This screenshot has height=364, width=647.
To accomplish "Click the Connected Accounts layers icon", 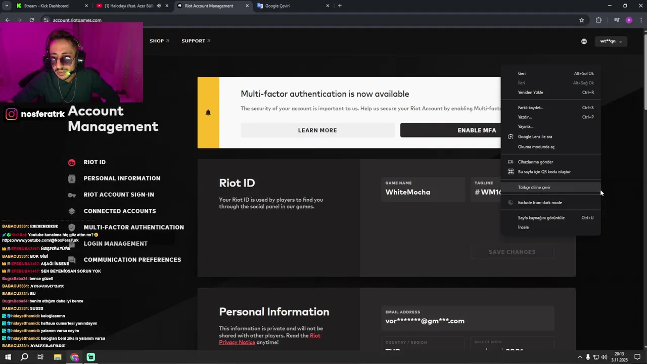I will pyautogui.click(x=72, y=211).
